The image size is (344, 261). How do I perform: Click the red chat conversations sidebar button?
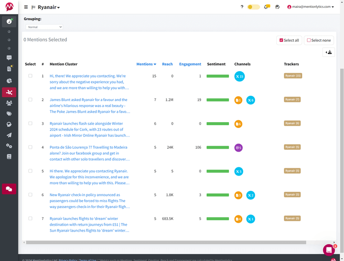[x=9, y=189]
